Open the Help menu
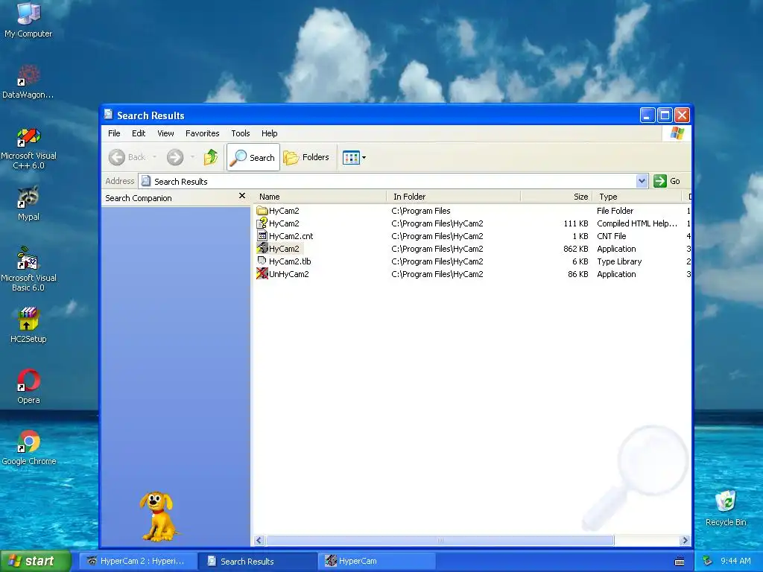Viewport: 763px width, 572px height. (x=269, y=133)
